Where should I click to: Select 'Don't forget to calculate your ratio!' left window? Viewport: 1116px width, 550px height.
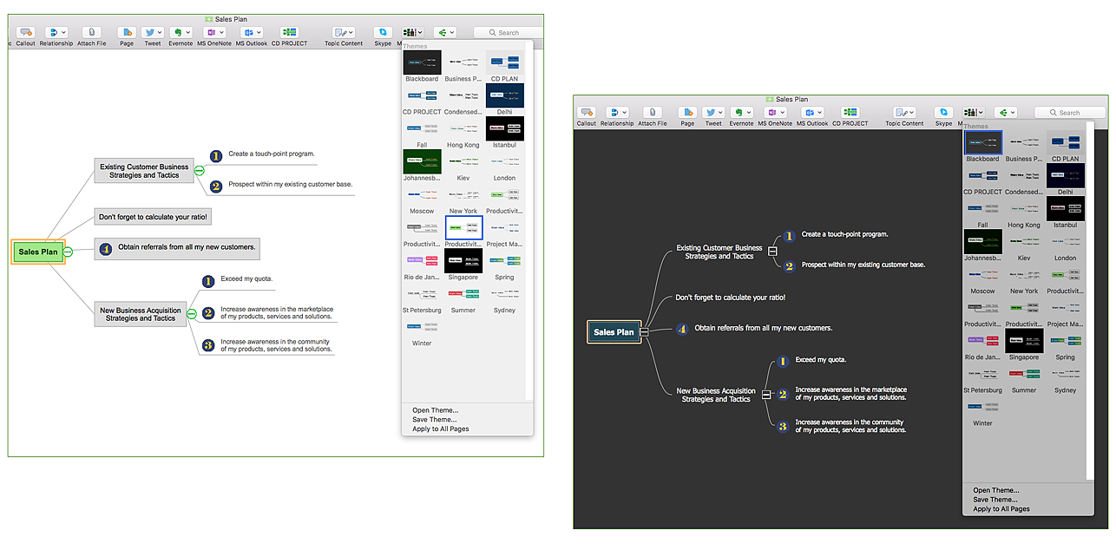(154, 217)
